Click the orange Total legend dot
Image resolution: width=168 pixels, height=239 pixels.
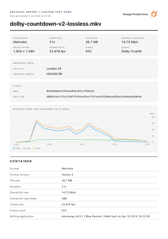[34, 148]
